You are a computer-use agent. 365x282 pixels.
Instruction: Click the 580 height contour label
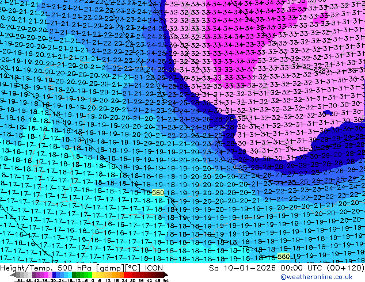pos(283,257)
